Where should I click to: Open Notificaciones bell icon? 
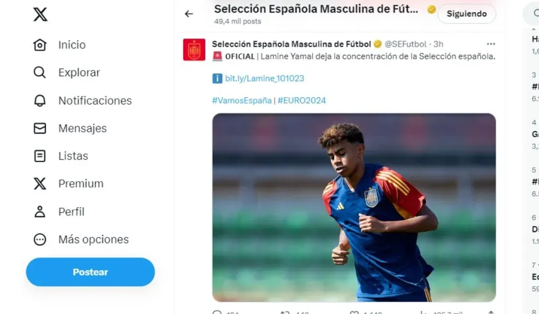[40, 100]
